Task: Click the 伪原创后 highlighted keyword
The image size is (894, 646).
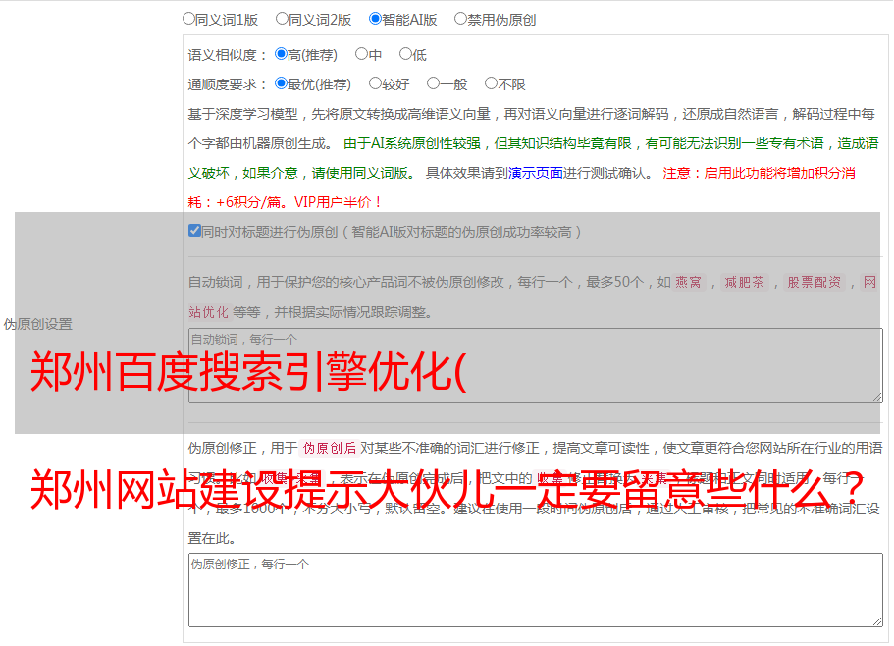Action: (x=330, y=448)
